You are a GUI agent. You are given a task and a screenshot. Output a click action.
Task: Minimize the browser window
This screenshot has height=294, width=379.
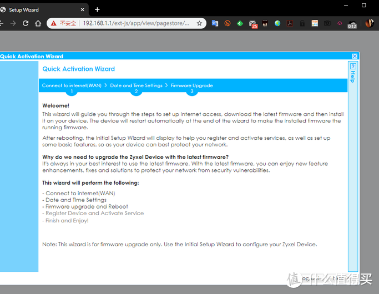(x=346, y=6)
